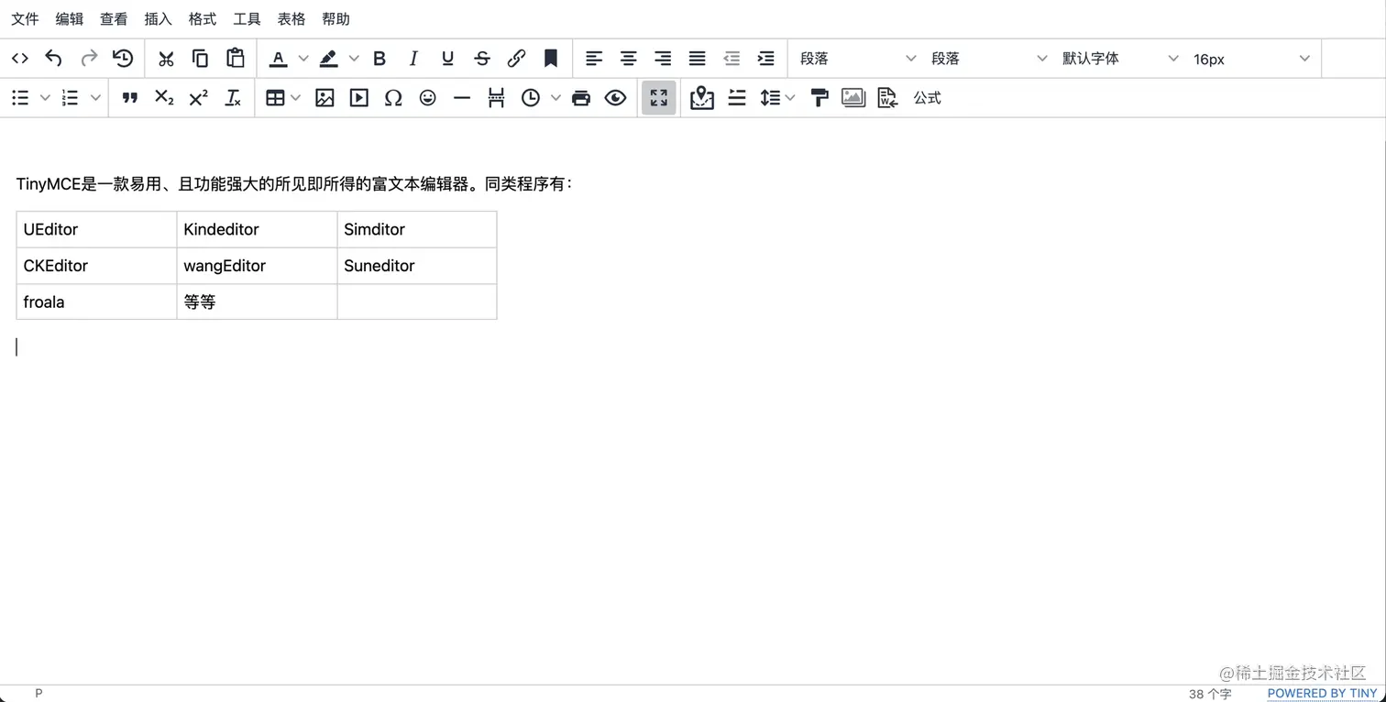
Task: Open restore draft history icon
Action: coord(123,59)
